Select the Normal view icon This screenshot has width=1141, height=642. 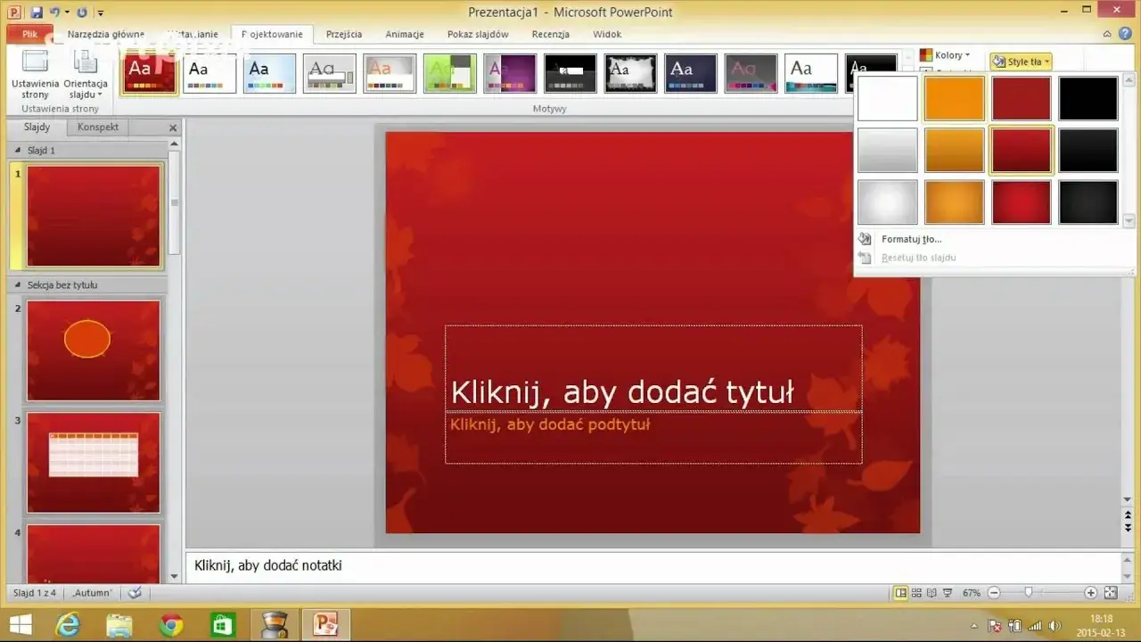(x=900, y=592)
